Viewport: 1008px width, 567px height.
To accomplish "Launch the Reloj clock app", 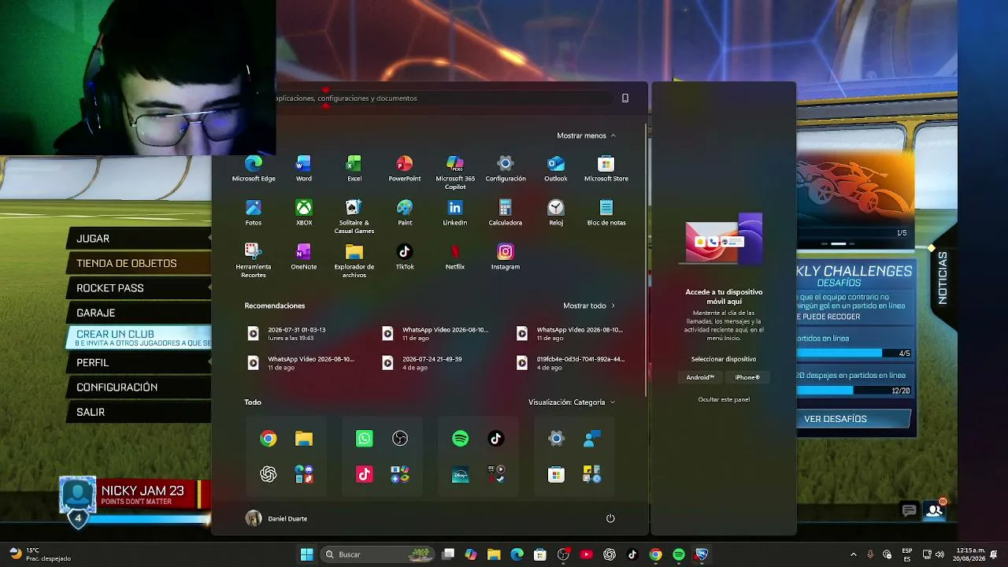I will click(556, 213).
